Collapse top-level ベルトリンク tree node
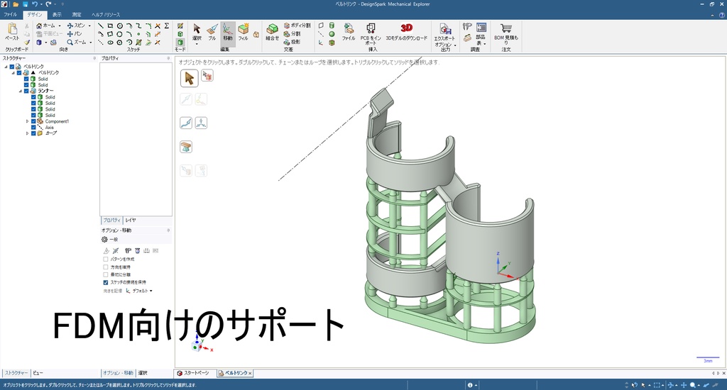727x390 pixels. click(6, 67)
